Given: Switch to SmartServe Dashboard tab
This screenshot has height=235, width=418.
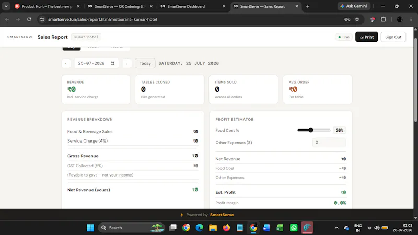Looking at the screenshot, I should click(192, 6).
